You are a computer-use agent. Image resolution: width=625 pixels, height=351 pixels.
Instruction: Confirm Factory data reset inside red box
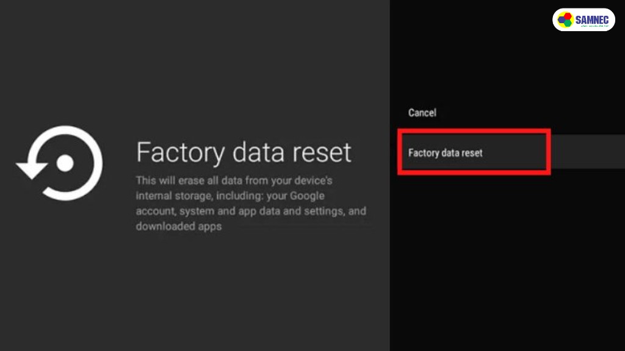point(445,153)
